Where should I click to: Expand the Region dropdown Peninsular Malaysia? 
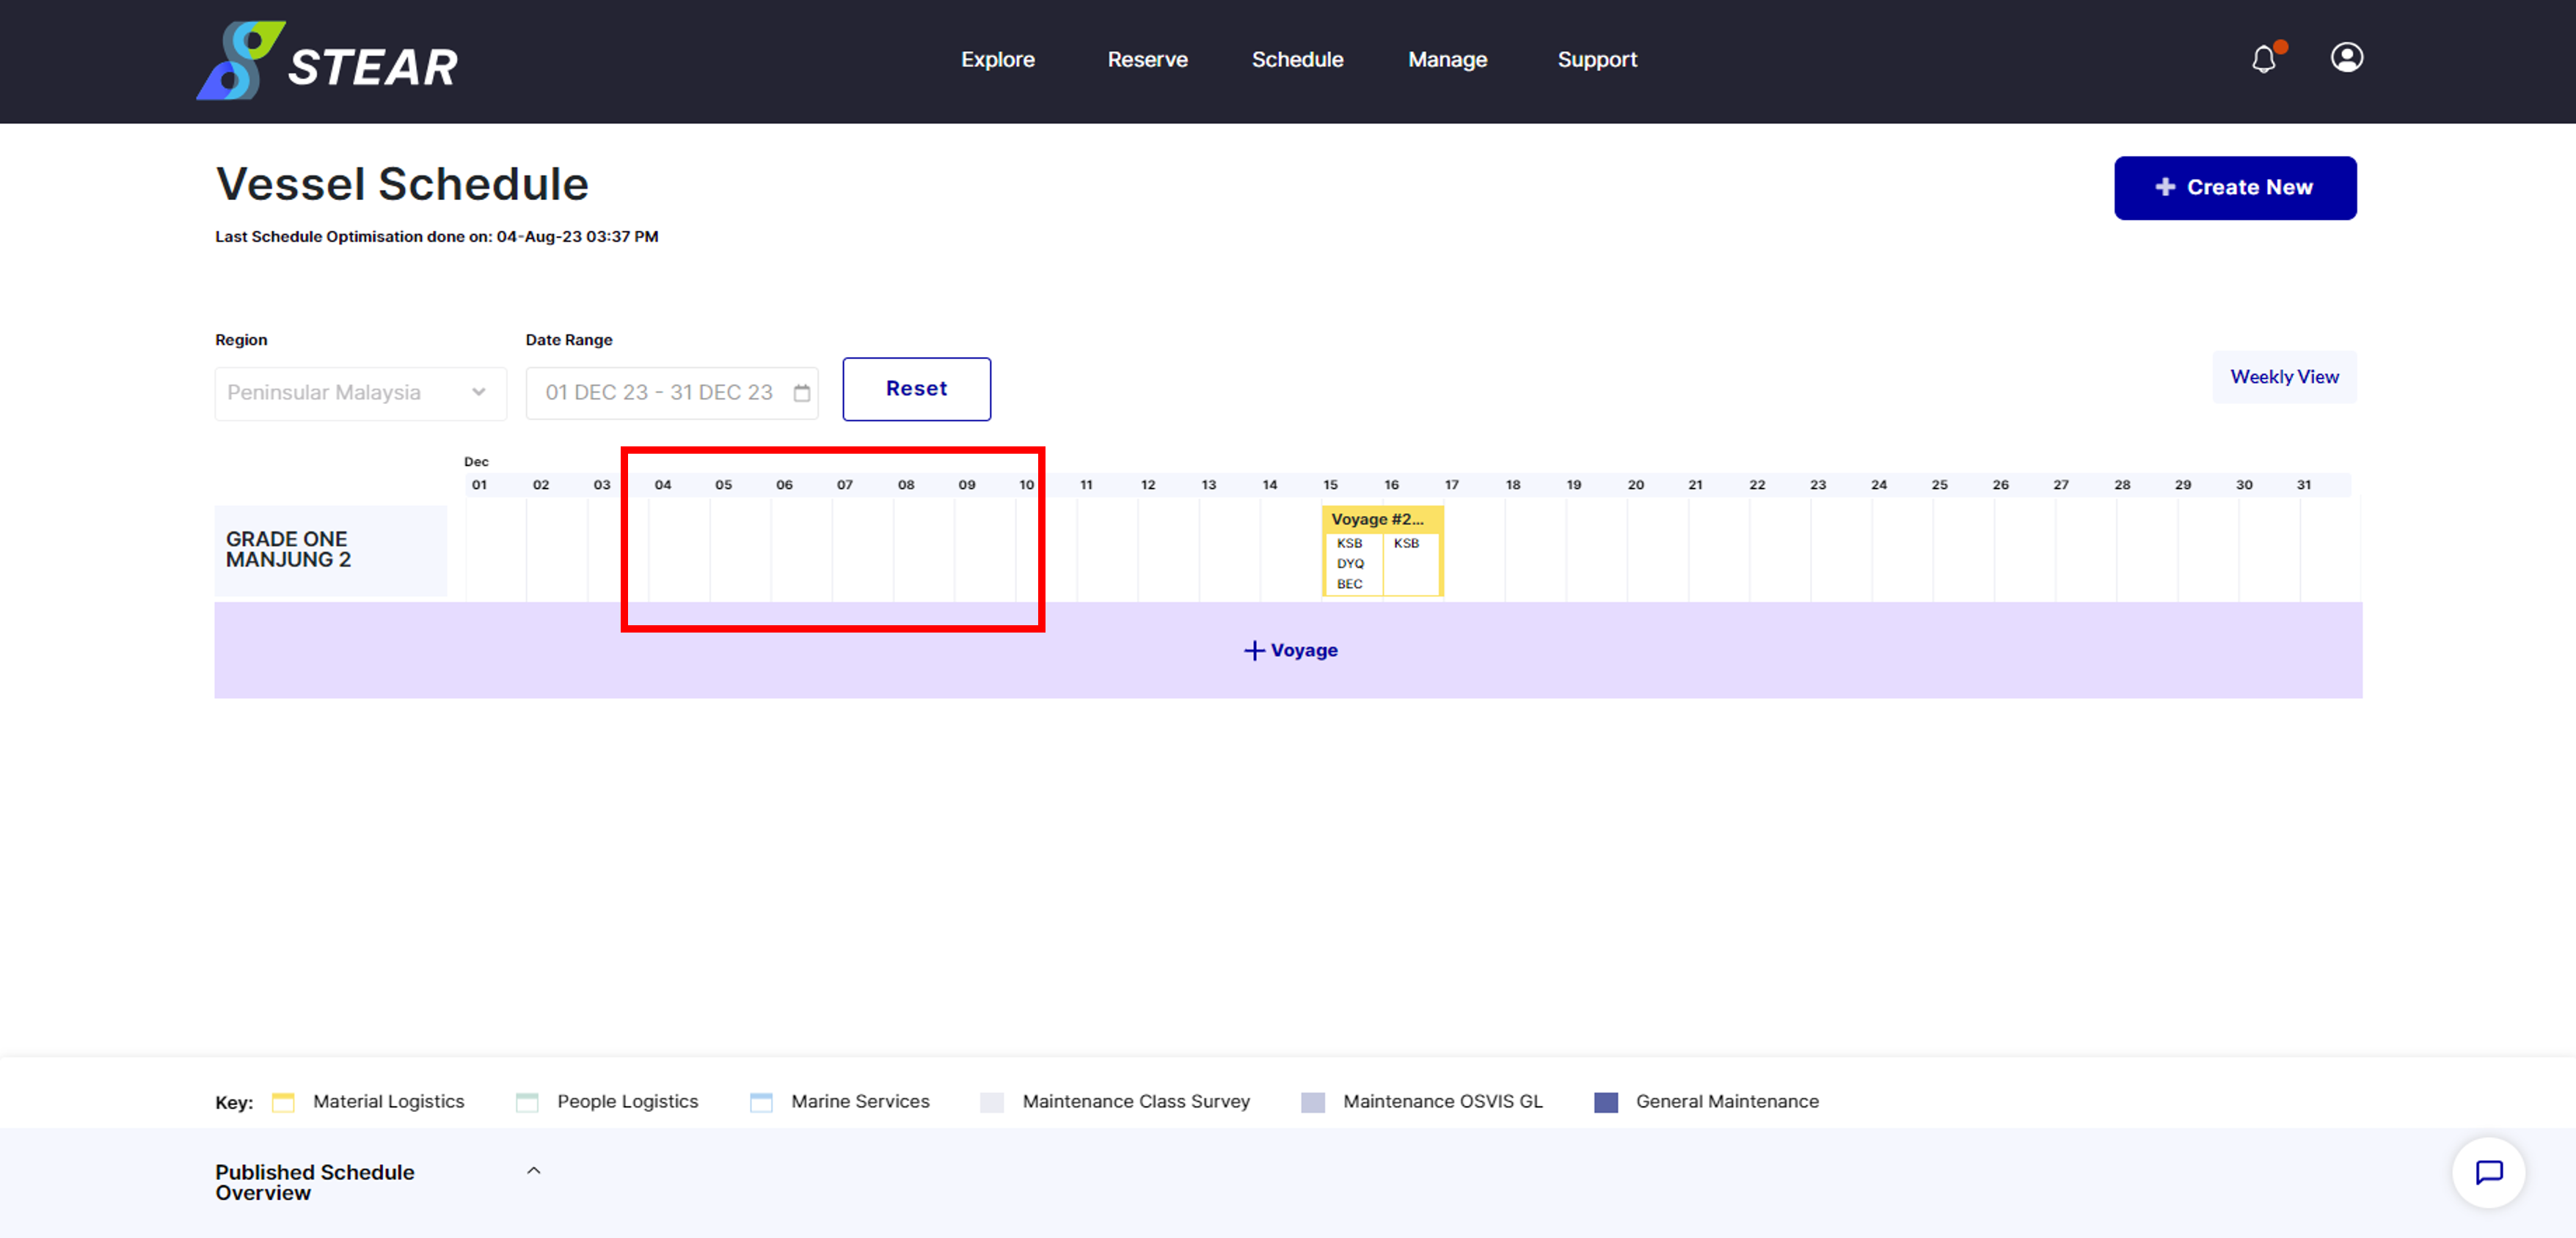coord(360,393)
